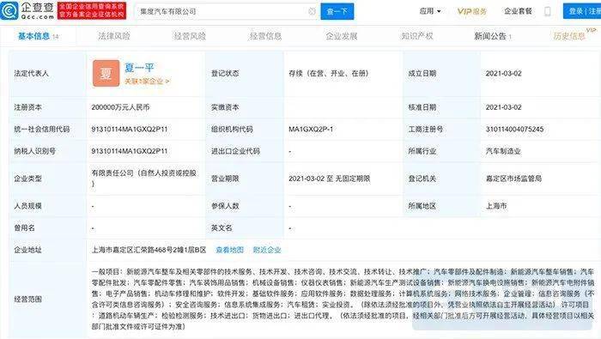
Task: Open the 历史信息 VIP tab
Action: pyautogui.click(x=569, y=36)
